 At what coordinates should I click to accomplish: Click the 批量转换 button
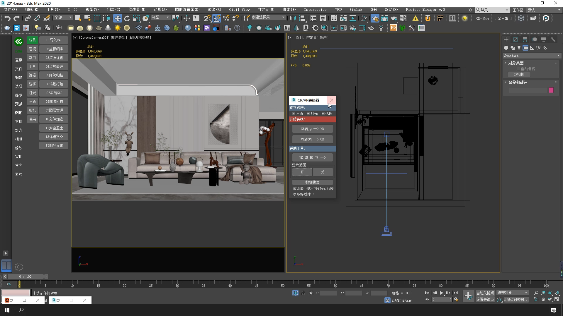pyautogui.click(x=312, y=157)
